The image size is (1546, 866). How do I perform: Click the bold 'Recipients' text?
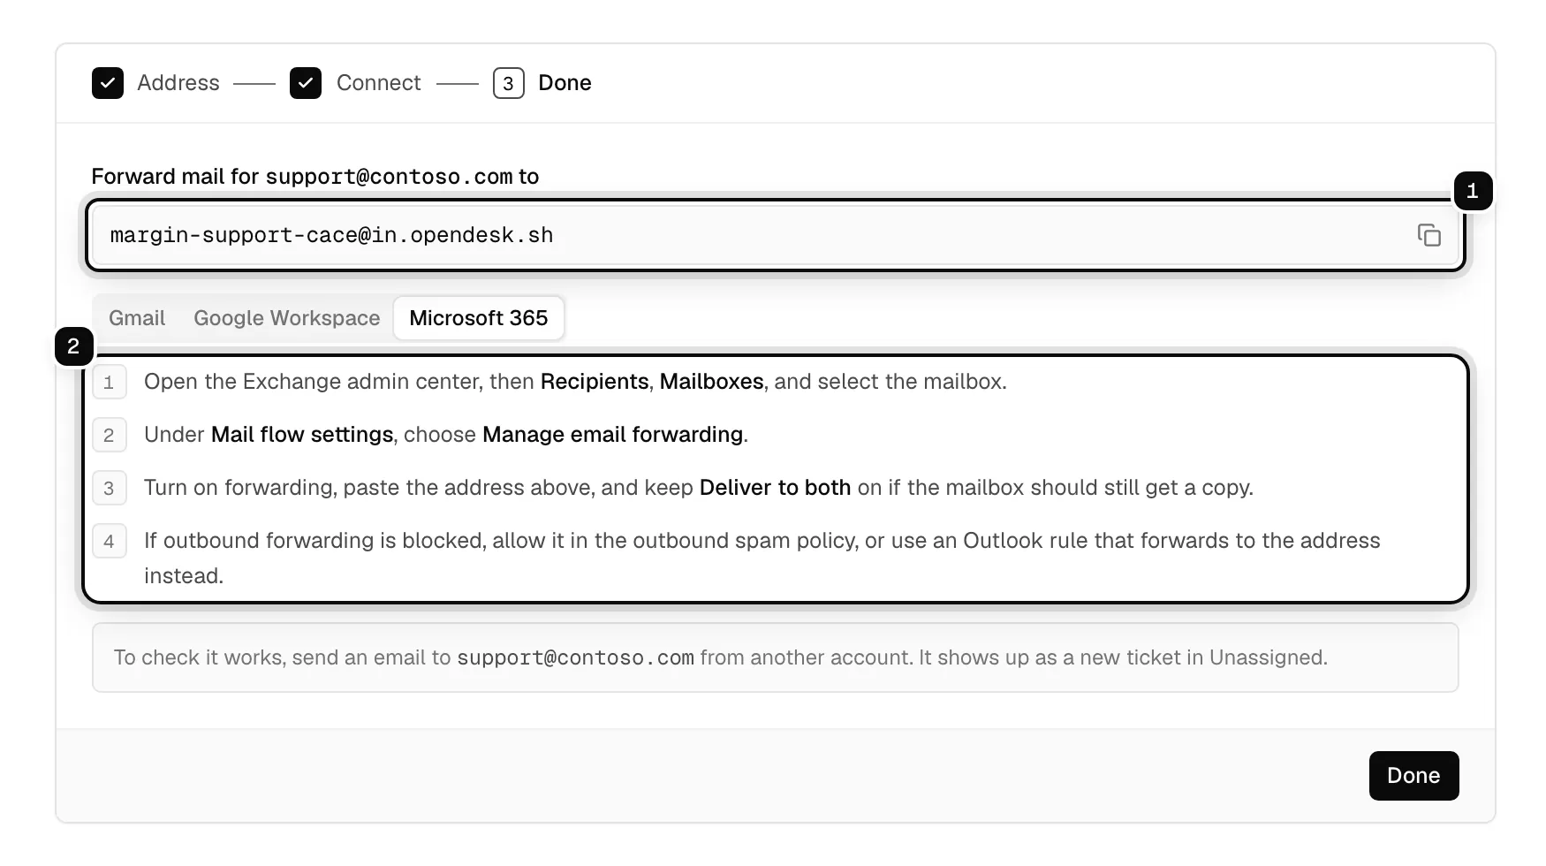[x=595, y=382]
